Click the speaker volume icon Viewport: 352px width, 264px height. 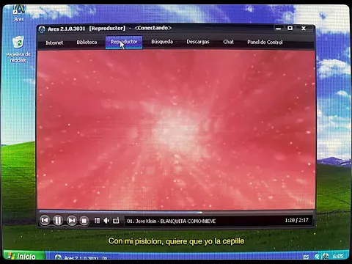[x=106, y=221]
